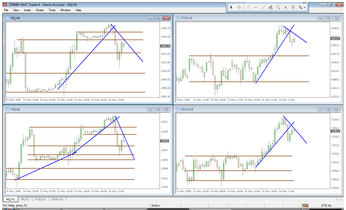This screenshot has height=210, width=346.
Task: Click the WHC Trader application icon
Action: pos(5,5)
